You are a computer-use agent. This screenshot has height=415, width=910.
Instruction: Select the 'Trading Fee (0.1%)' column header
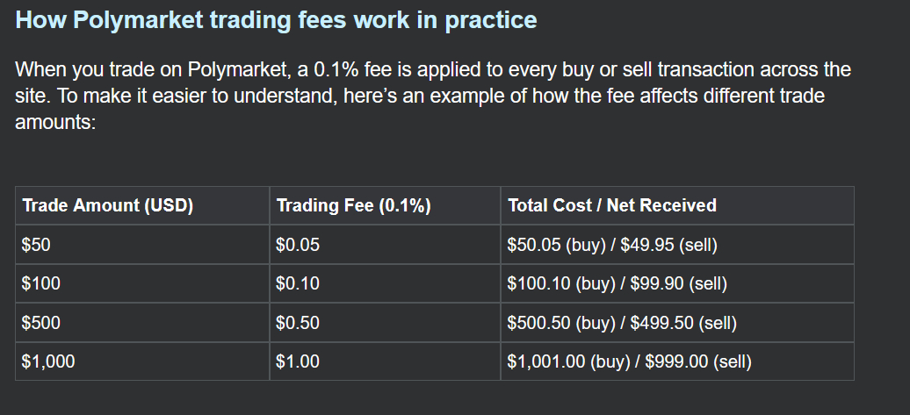[353, 205]
